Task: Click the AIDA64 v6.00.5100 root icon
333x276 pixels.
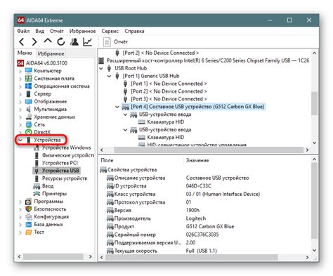Action: click(x=20, y=63)
